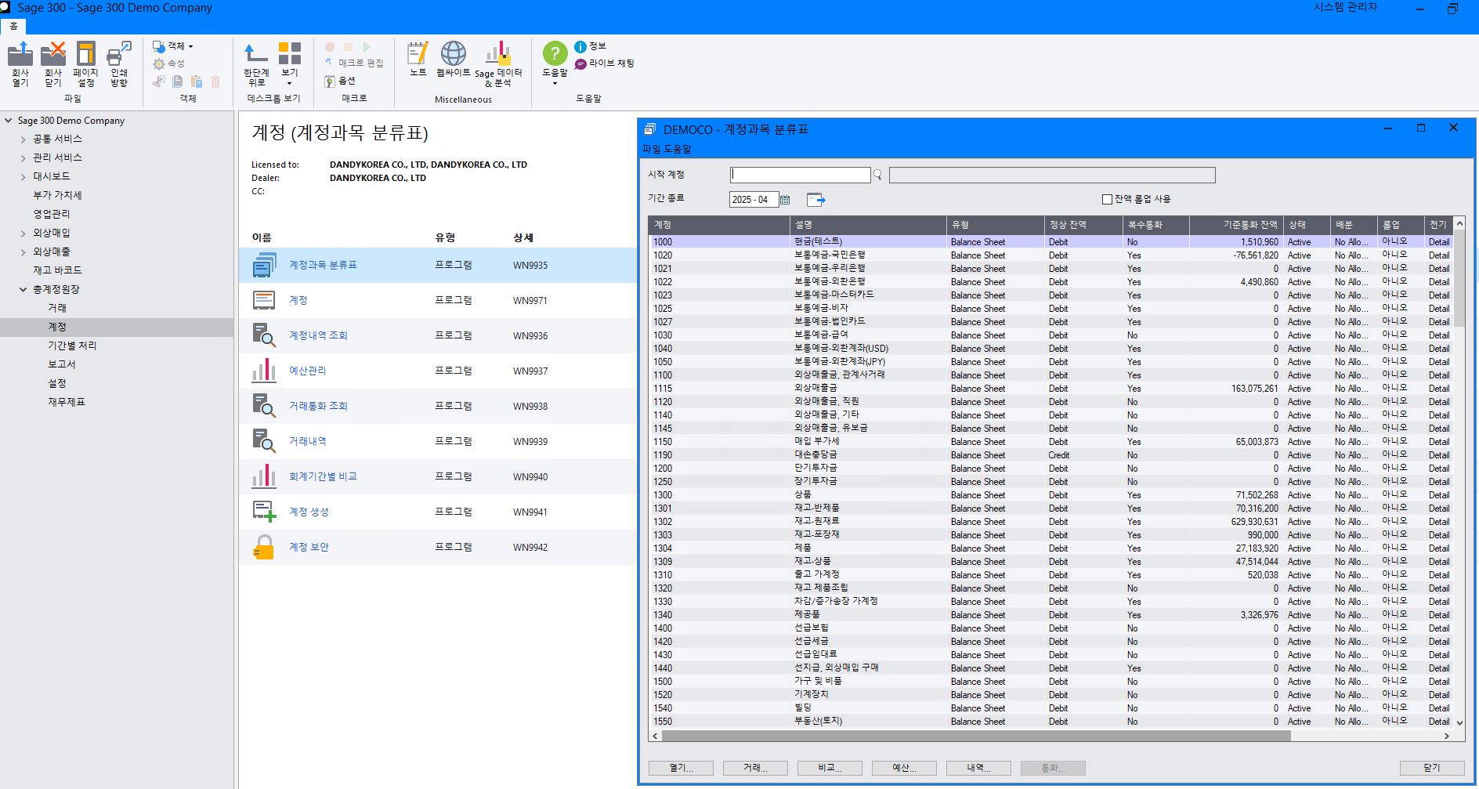Image resolution: width=1479 pixels, height=789 pixels.
Task: Click the 인쇄 방향 print orientation icon
Action: pyautogui.click(x=119, y=54)
